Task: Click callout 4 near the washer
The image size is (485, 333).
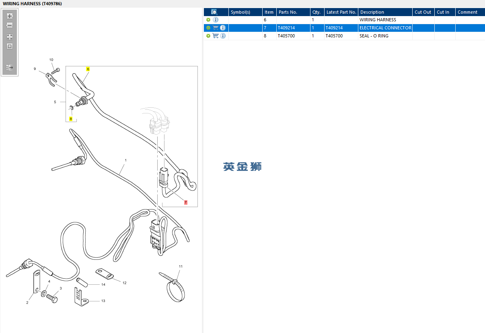Action: tap(49, 282)
